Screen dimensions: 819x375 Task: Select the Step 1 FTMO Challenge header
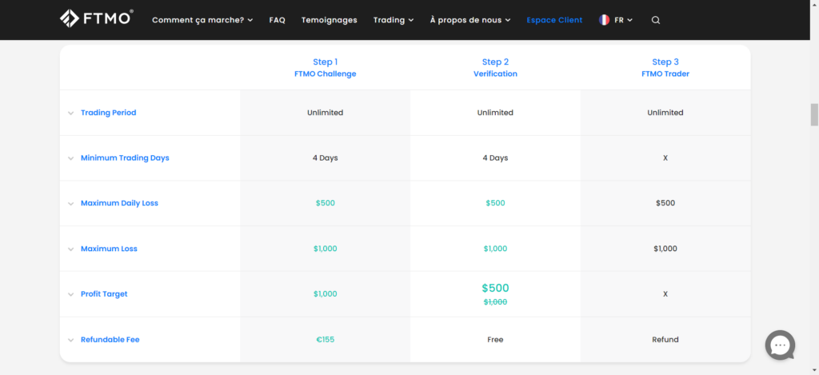pos(326,68)
